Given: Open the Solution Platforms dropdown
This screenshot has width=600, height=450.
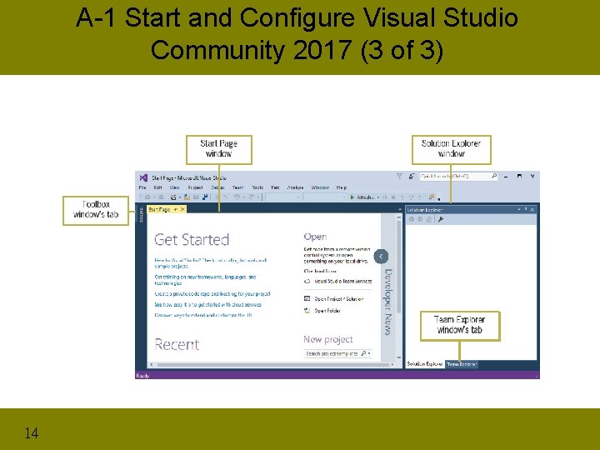Looking at the screenshot, I should point(325,197).
